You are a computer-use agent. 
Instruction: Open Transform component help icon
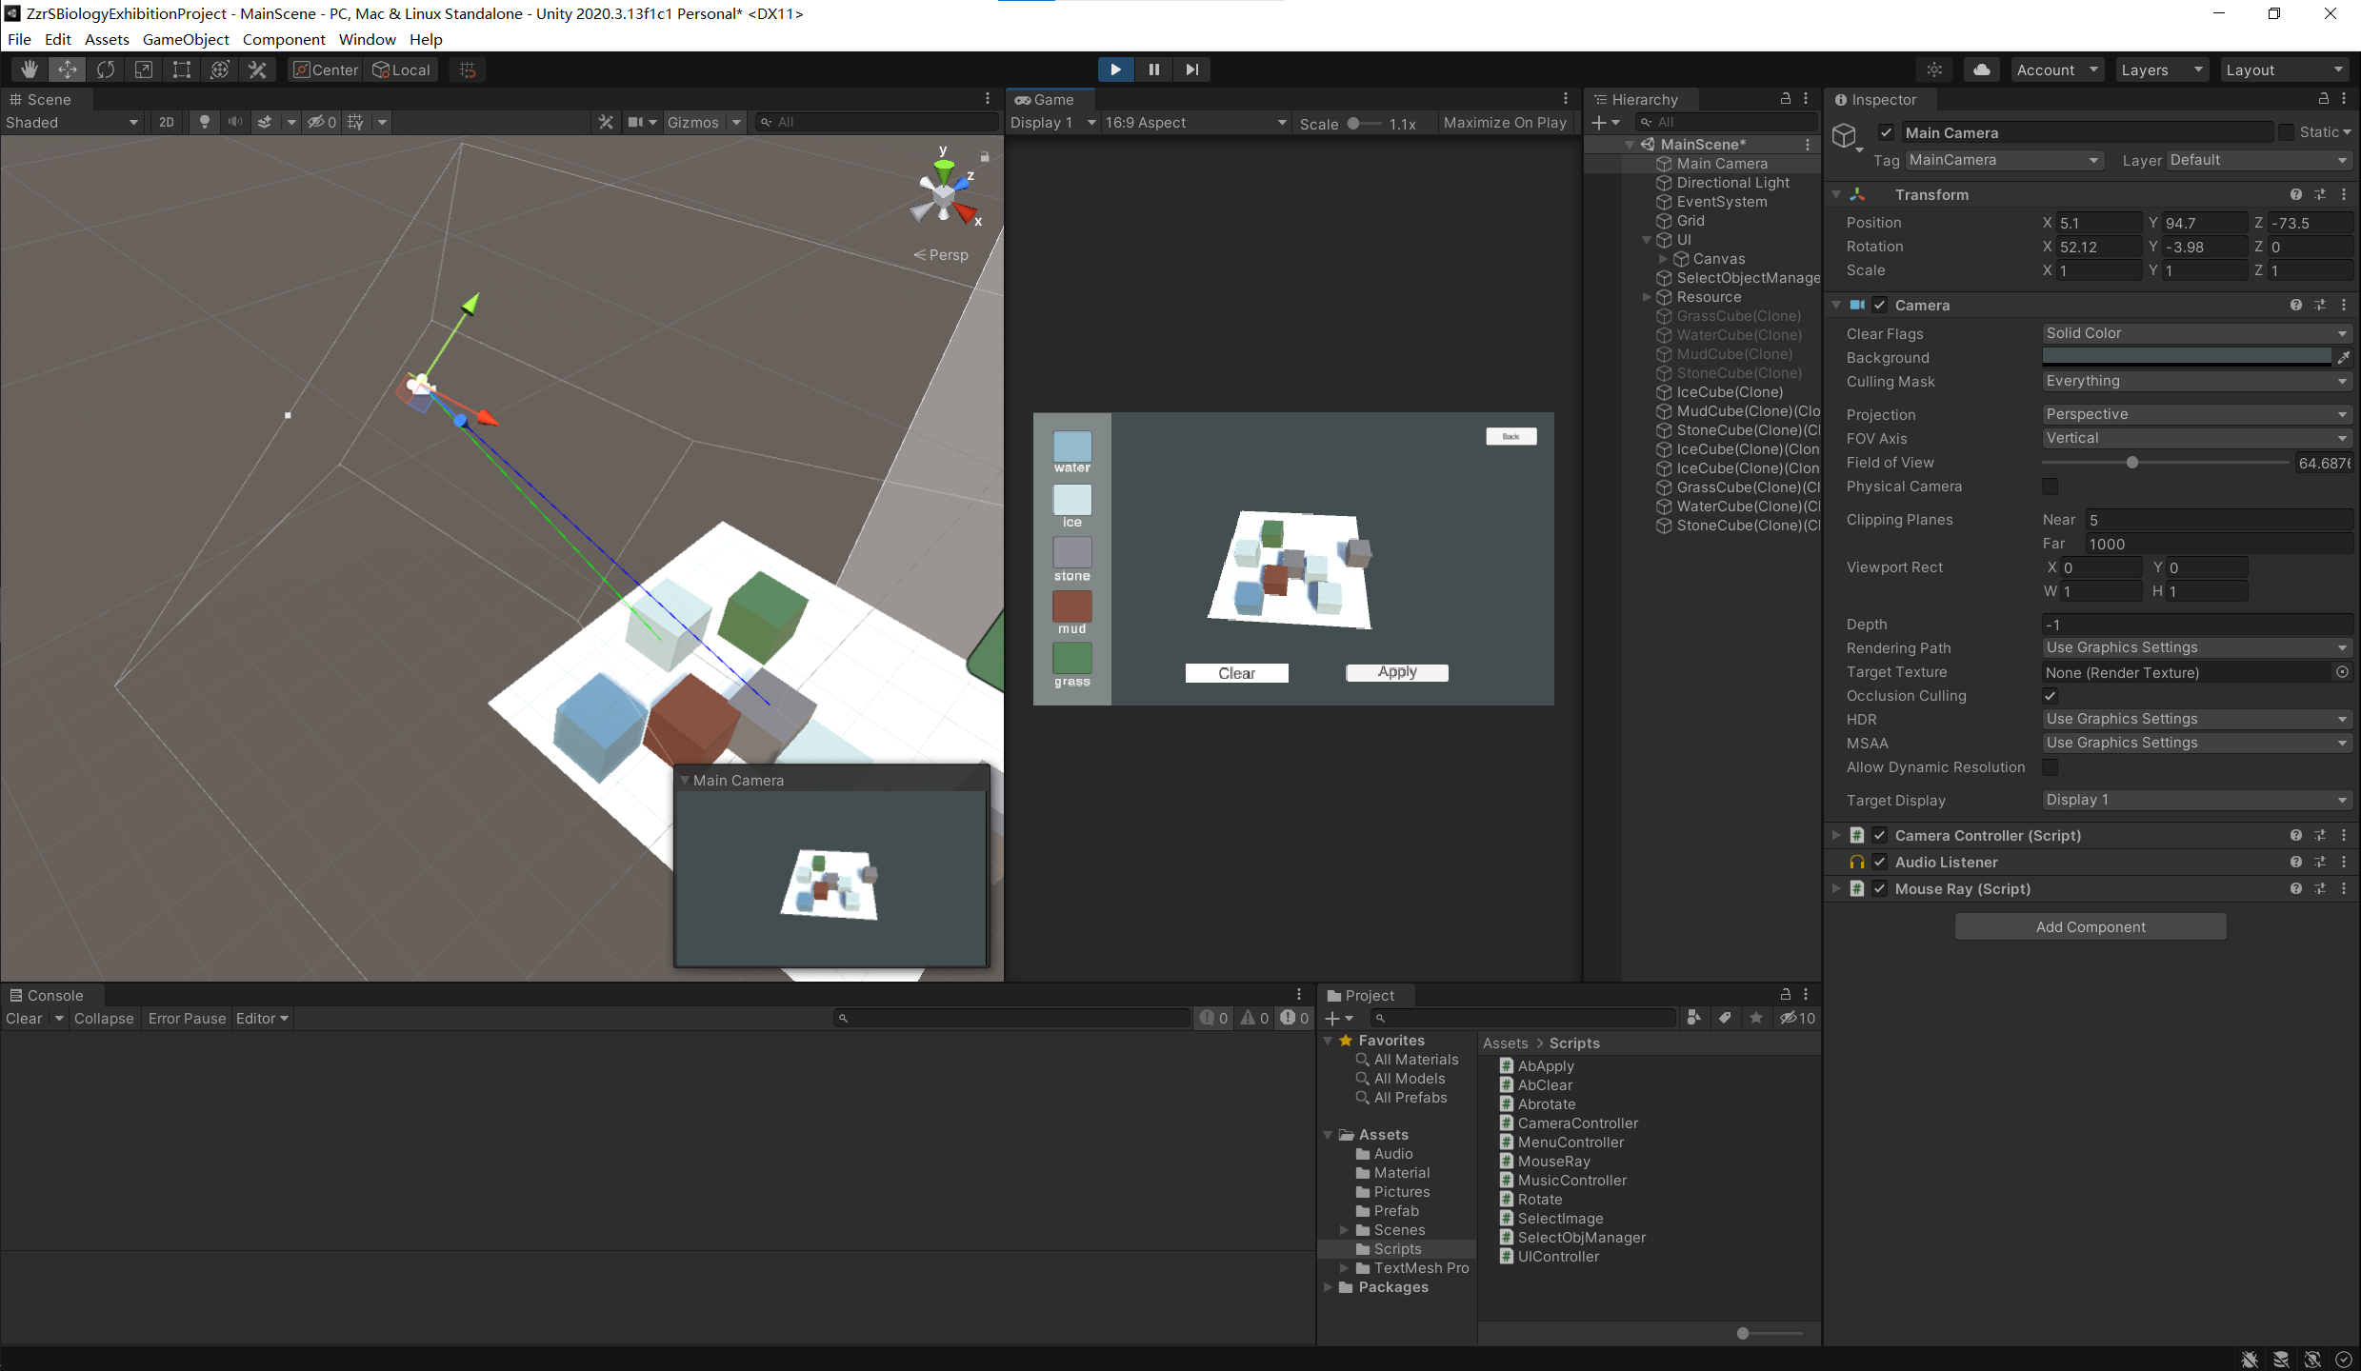click(2296, 194)
